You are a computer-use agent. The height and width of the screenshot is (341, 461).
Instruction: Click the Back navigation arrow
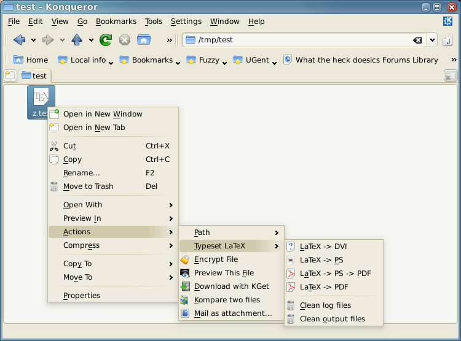[20, 40]
